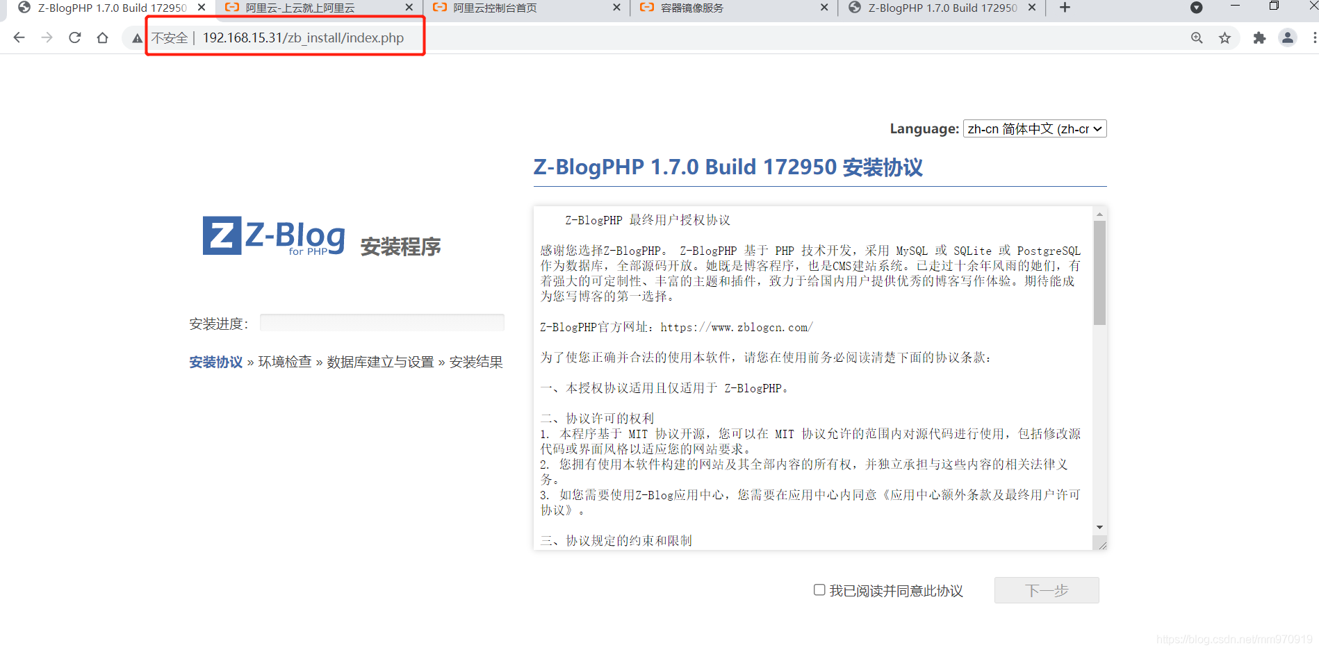Screen dimensions: 1319x652
Task: Open a new browser tab
Action: pos(1065,8)
